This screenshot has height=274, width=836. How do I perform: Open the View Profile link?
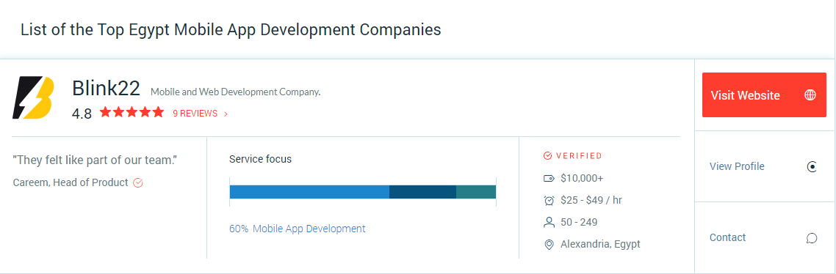[737, 166]
